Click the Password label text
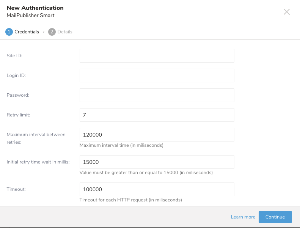The image size is (300, 228). tap(18, 95)
